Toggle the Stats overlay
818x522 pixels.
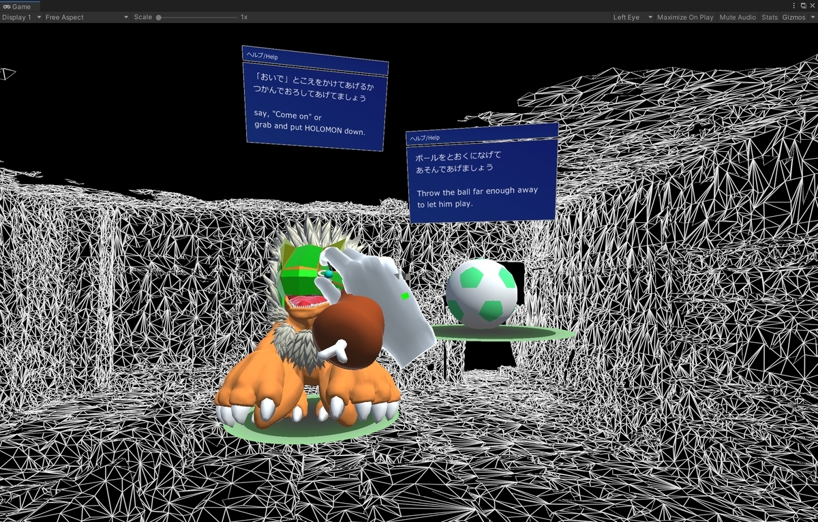[769, 17]
